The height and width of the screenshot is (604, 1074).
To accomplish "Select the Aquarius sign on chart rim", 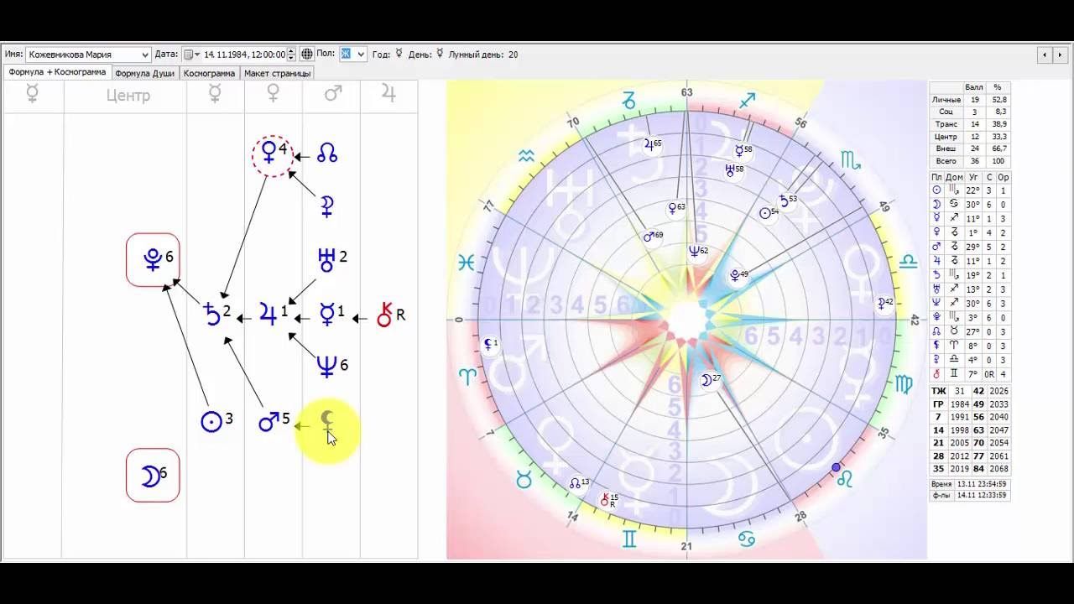I will 526,156.
